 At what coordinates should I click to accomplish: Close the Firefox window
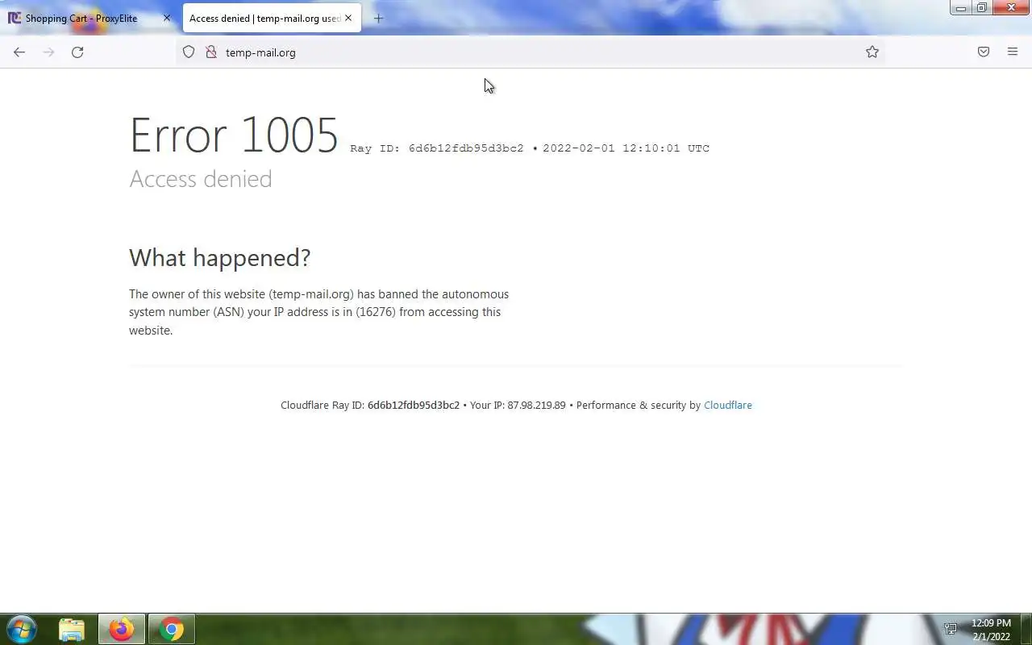1011,8
